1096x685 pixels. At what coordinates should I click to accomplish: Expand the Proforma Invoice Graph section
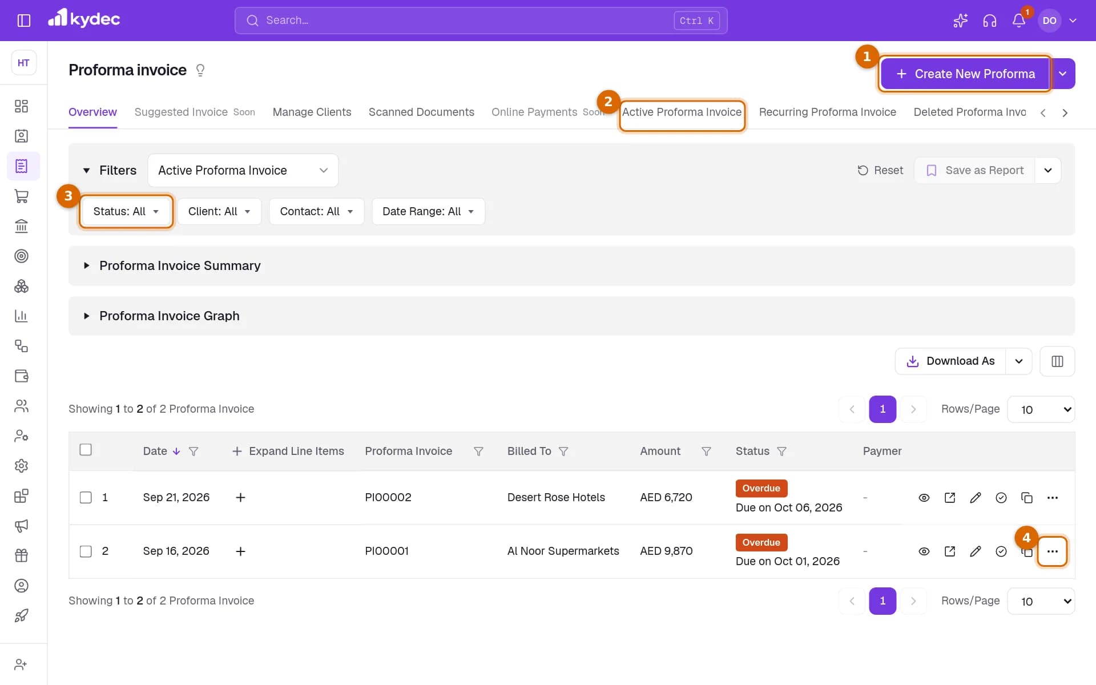(571, 316)
